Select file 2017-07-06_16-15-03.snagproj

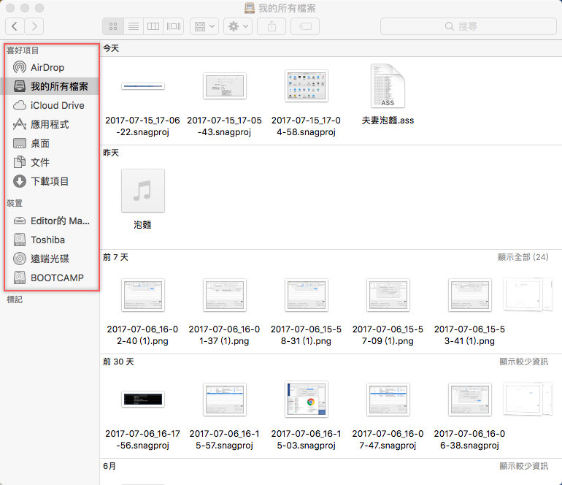(x=306, y=416)
